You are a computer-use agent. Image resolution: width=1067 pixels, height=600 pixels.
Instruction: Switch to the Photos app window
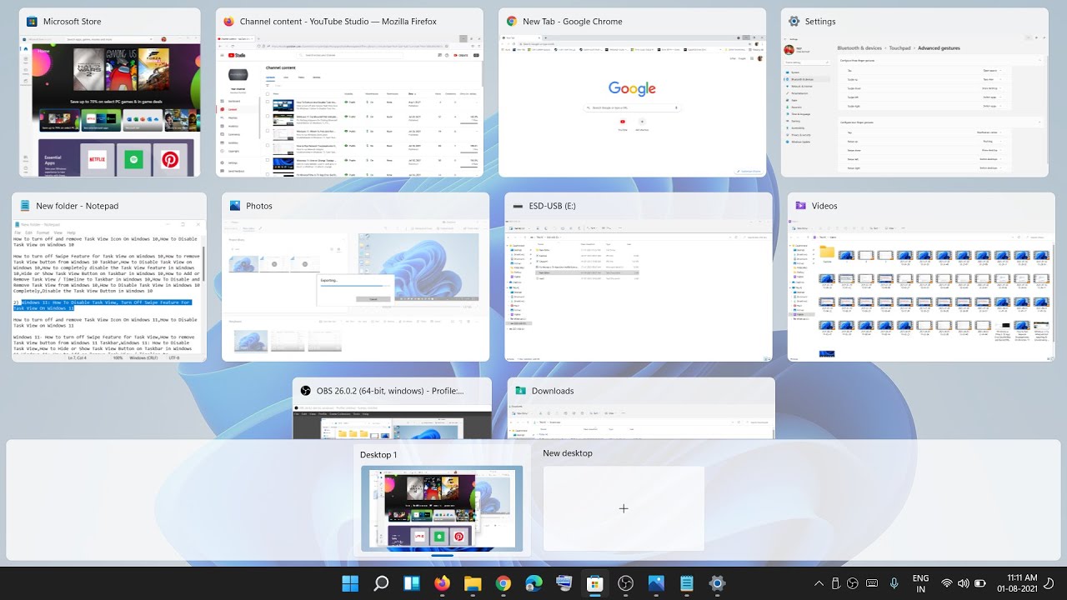pyautogui.click(x=355, y=277)
